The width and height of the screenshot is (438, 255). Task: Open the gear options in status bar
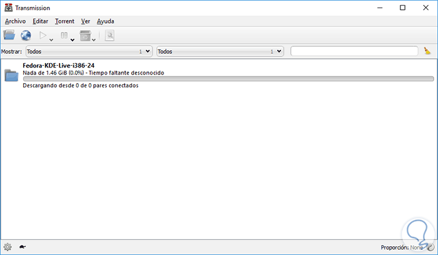pos(8,247)
